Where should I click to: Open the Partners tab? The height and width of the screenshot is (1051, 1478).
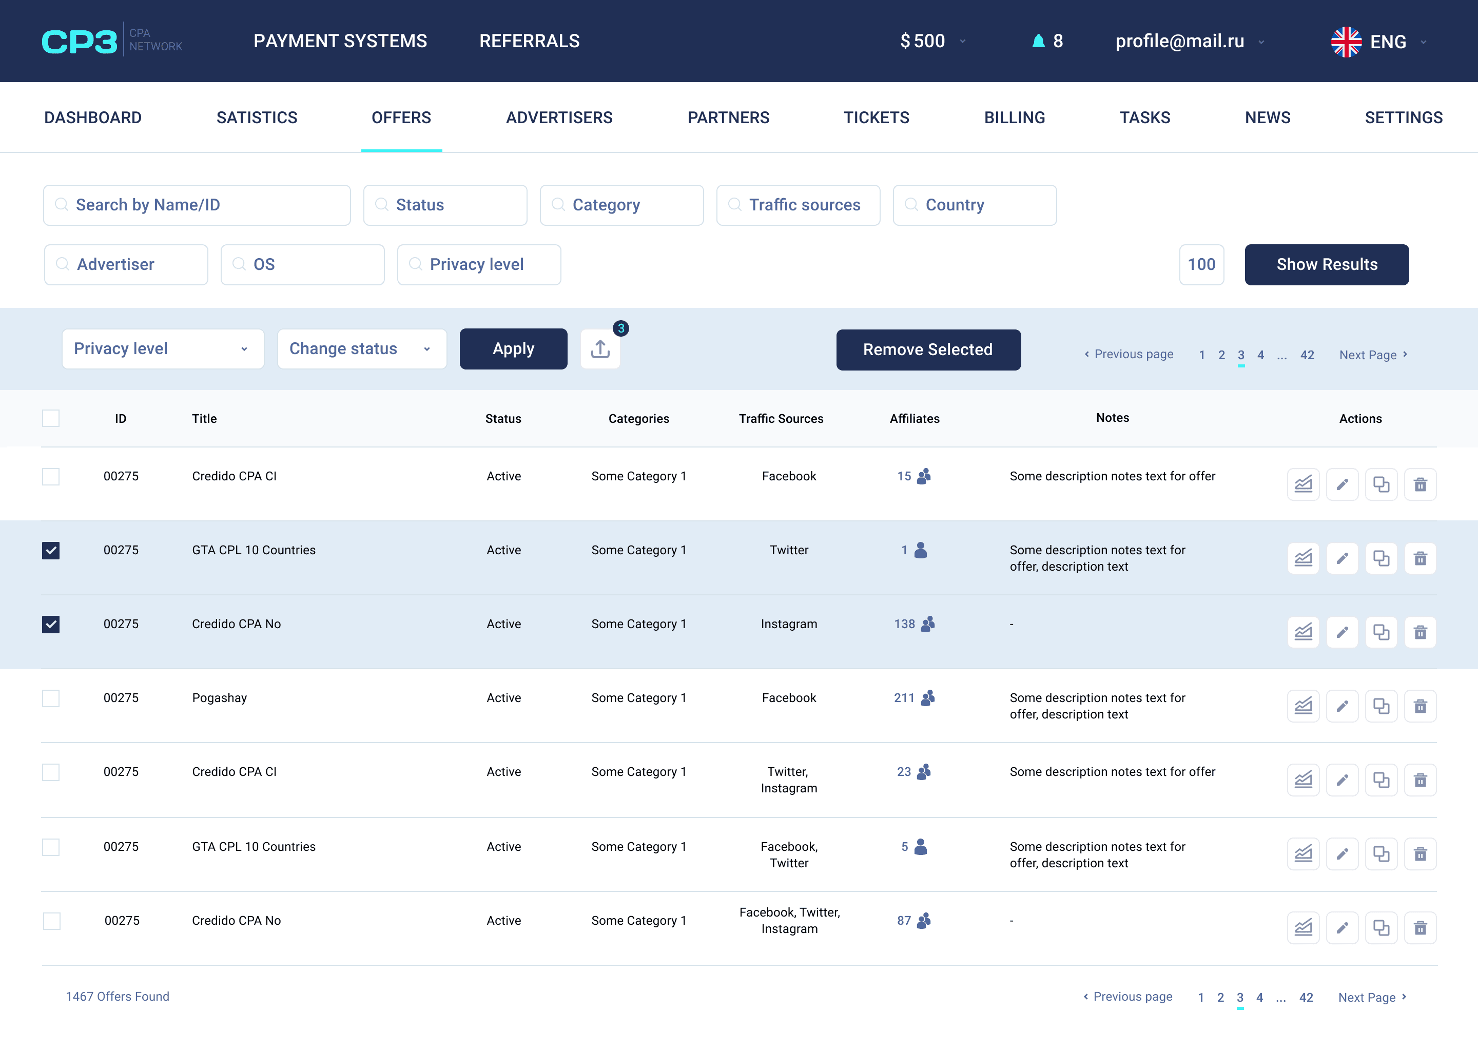[728, 117]
